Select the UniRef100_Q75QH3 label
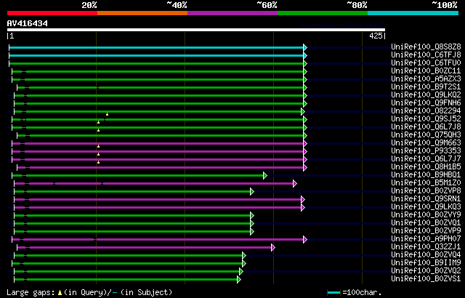Viewport: 465px width, 298px height. [426, 135]
